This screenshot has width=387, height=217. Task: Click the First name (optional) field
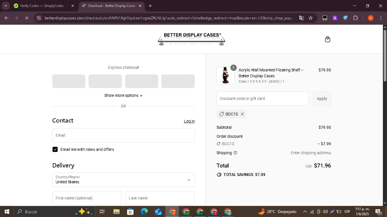[87, 198]
